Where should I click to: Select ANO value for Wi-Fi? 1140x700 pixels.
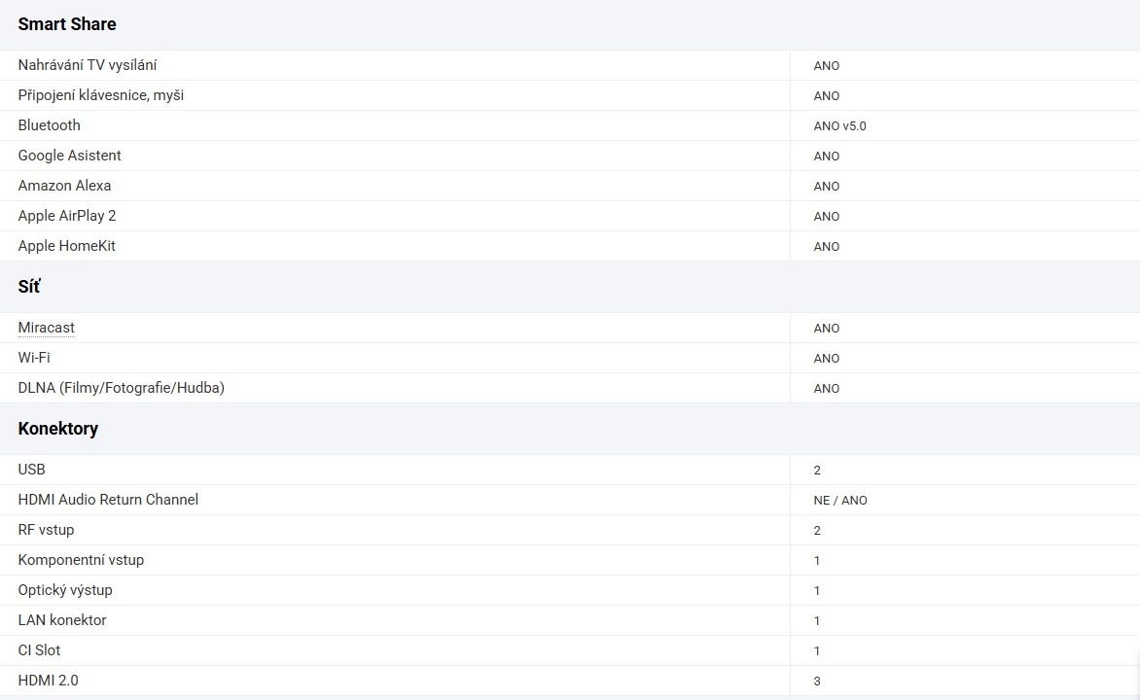(x=827, y=359)
